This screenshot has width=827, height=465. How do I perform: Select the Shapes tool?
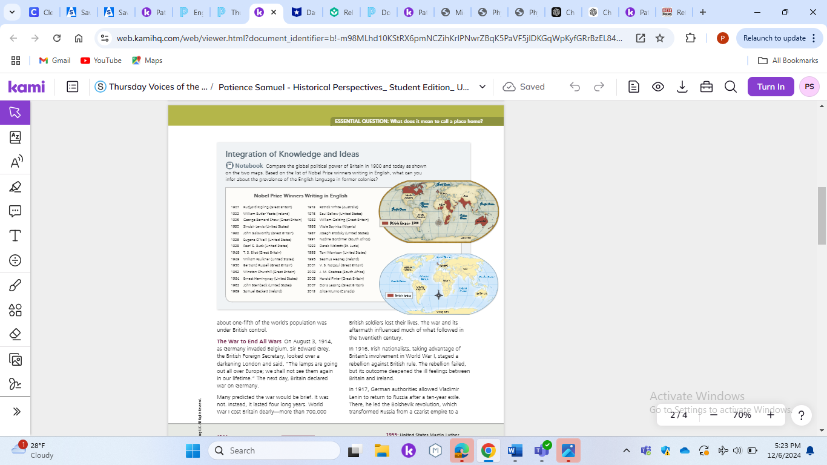15,310
